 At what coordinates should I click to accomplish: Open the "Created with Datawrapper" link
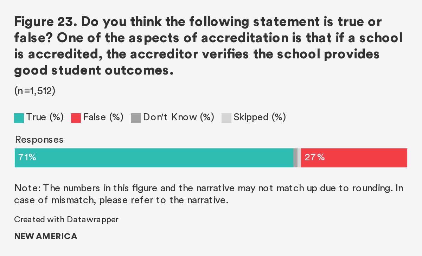66,219
